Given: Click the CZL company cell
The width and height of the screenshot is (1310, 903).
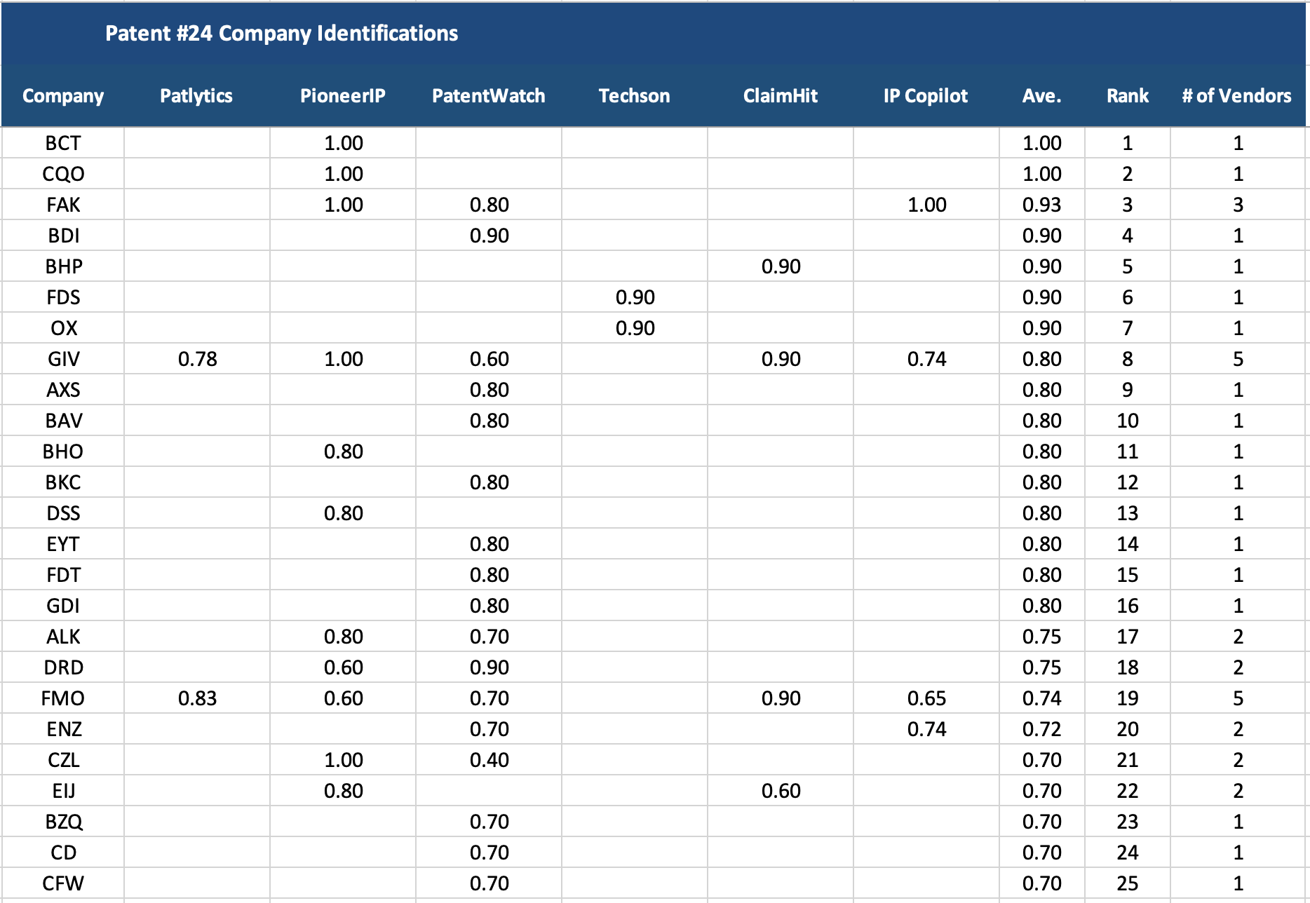Looking at the screenshot, I should (x=63, y=760).
